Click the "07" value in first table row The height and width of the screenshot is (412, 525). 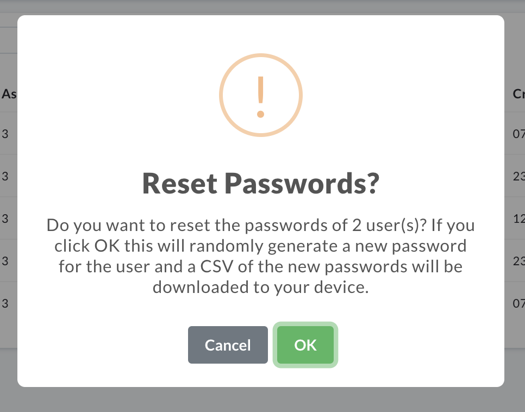518,134
